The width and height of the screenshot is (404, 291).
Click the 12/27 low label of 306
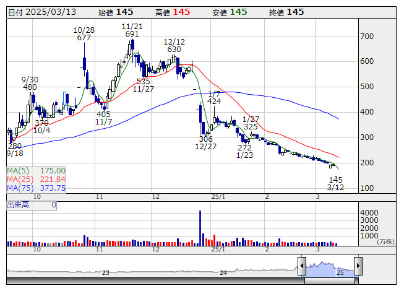(205, 142)
